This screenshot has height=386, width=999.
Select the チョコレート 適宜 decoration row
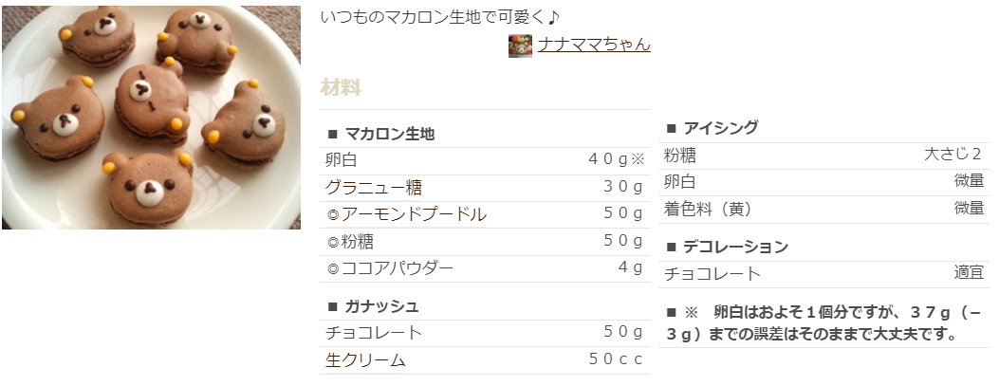[x=823, y=274]
